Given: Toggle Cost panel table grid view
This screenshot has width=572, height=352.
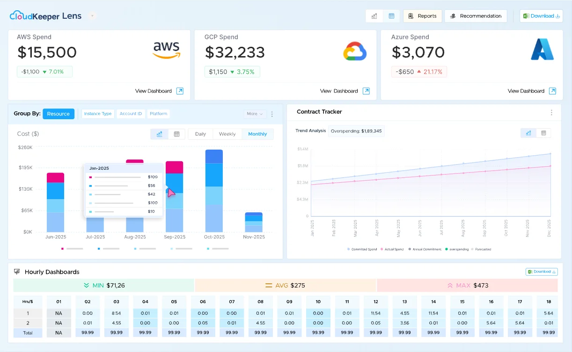Looking at the screenshot, I should point(176,134).
